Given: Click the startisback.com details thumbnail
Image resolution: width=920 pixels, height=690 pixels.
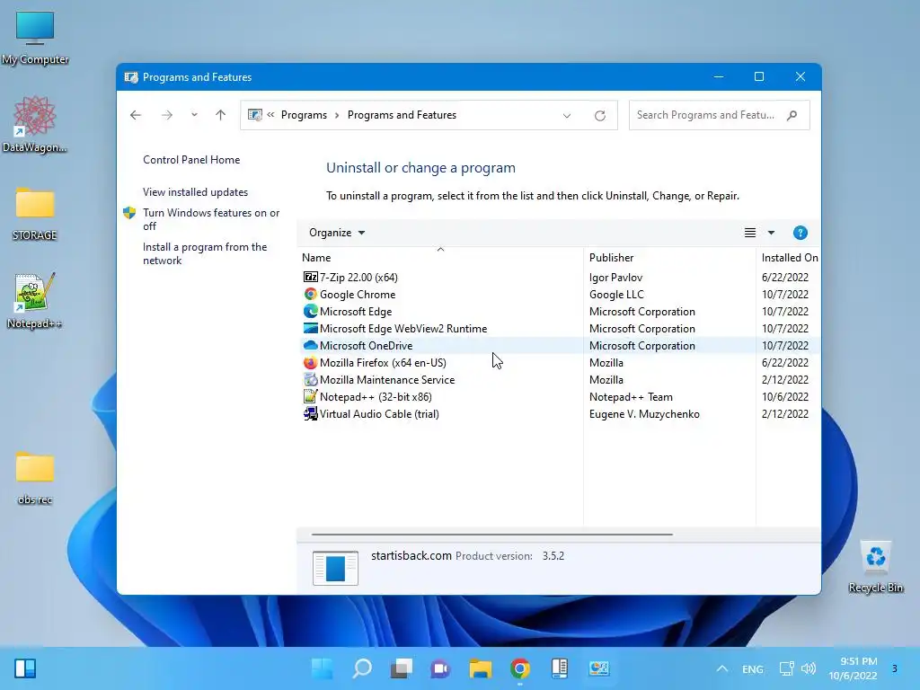Looking at the screenshot, I should click(x=335, y=568).
